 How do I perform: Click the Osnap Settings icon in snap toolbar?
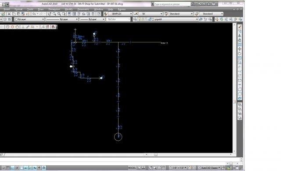[x=53, y=27]
